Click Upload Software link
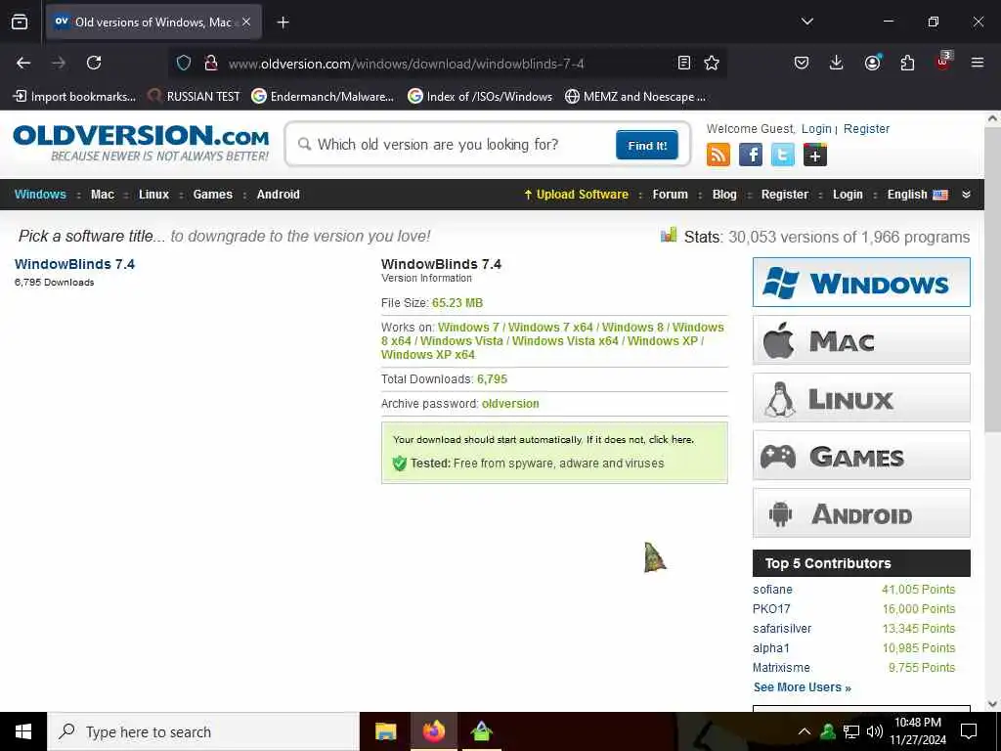This screenshot has width=1001, height=751. point(576,195)
